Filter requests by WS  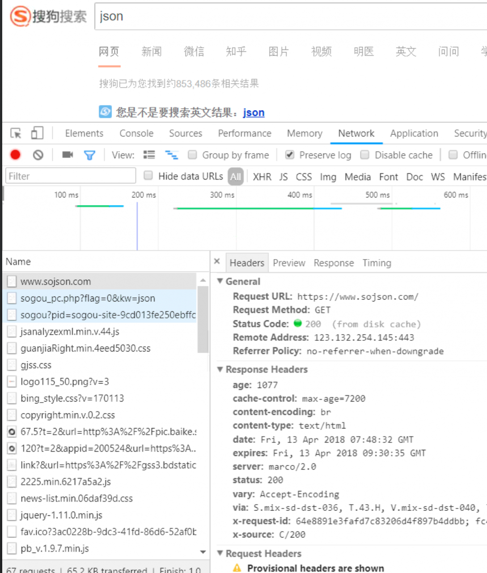click(x=438, y=177)
